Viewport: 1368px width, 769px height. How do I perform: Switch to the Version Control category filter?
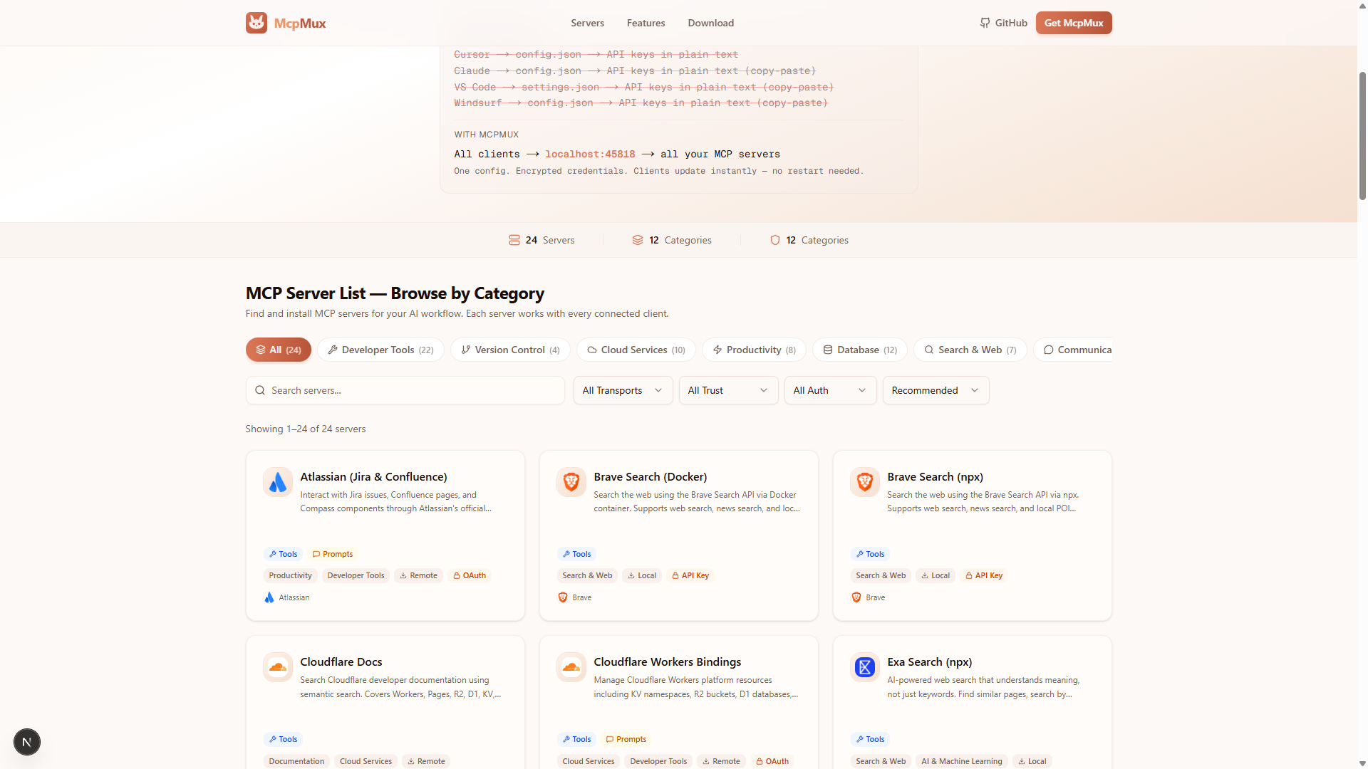(x=509, y=350)
